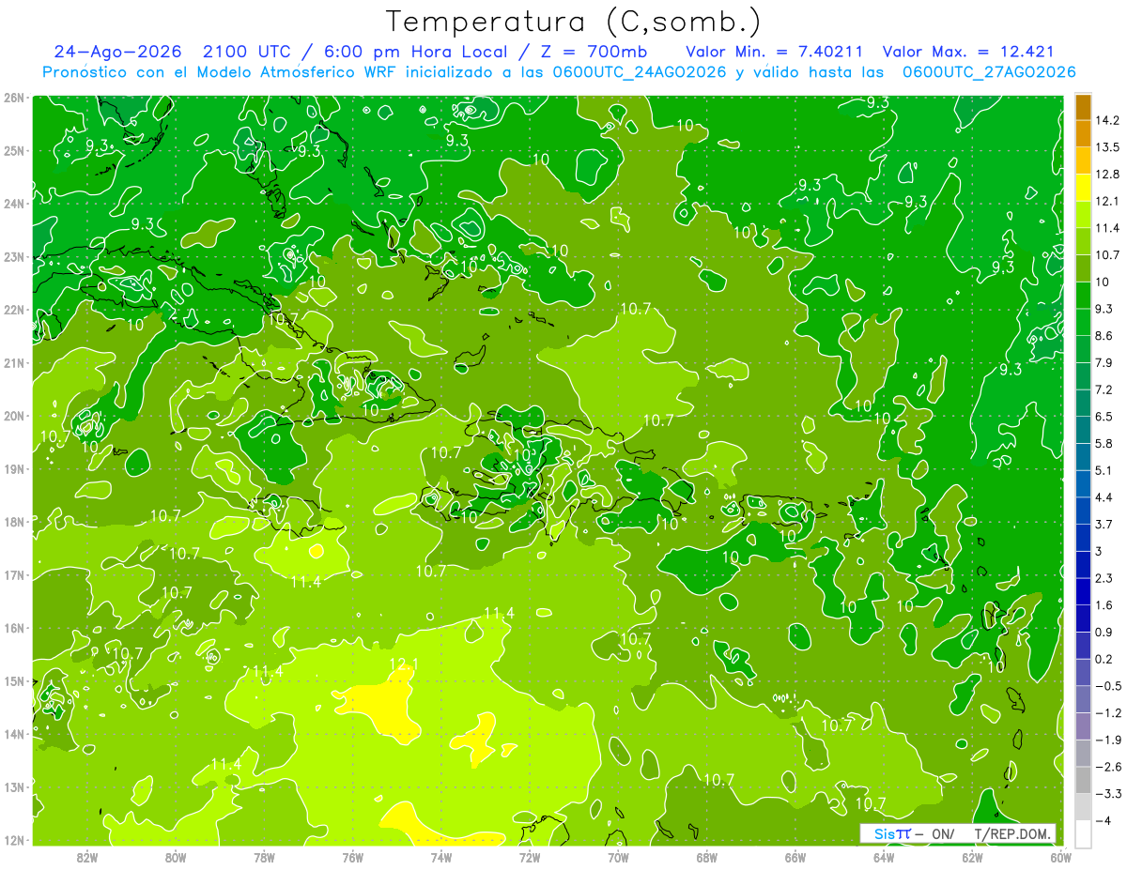Click the "-4" value on the color scale
This screenshot has width=1127, height=870.
(x=1103, y=820)
